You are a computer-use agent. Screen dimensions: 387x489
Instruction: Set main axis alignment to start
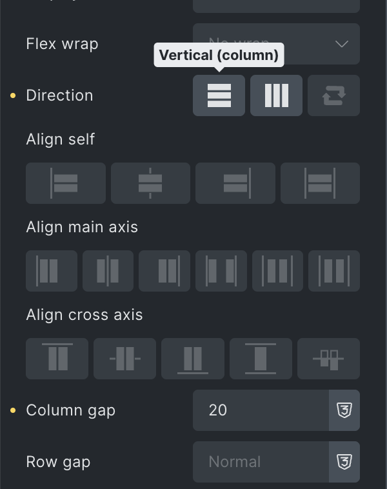click(x=51, y=271)
